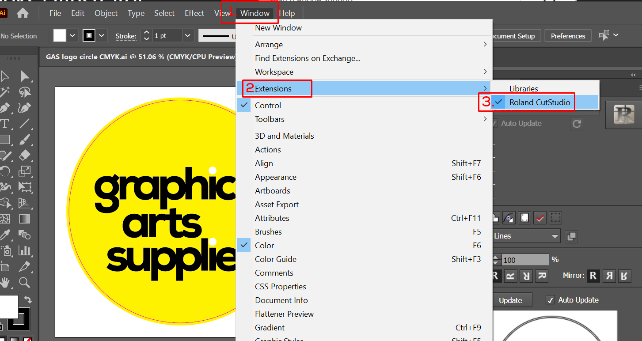Screen dimensions: 642x341
Task: Select the Hand tool
Action: [x=6, y=282]
